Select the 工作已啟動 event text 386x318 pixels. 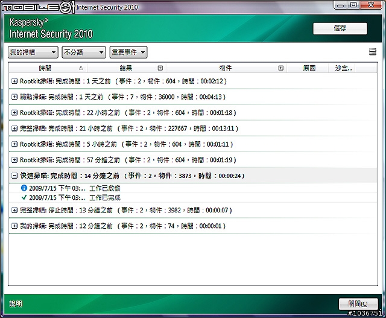(104, 188)
